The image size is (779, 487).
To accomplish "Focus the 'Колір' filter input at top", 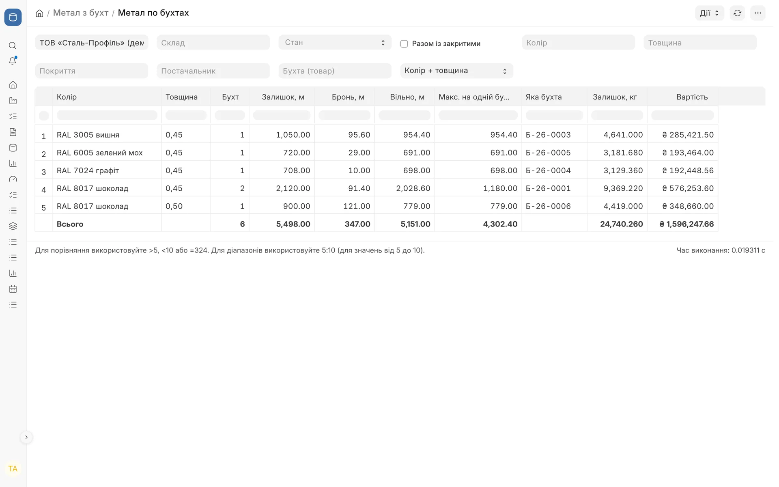I will [x=578, y=43].
